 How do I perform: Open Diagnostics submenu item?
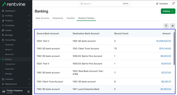pos(10,69)
